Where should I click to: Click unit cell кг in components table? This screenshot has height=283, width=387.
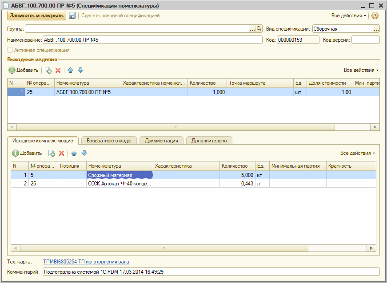coord(262,175)
